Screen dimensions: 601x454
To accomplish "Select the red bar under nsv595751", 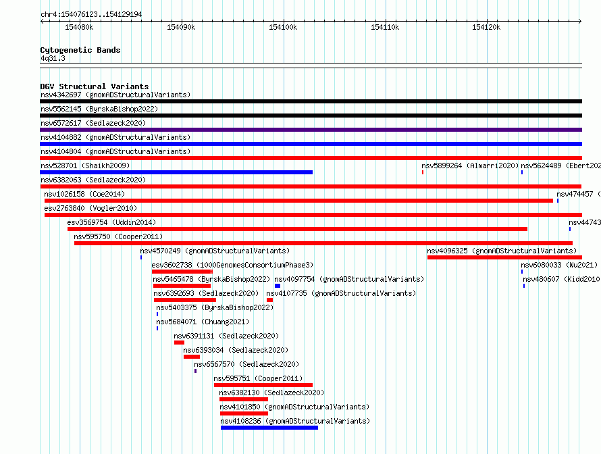I will [263, 385].
